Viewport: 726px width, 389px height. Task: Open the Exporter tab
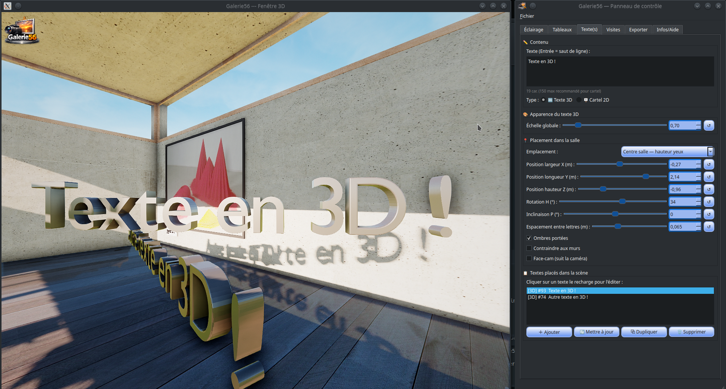(x=638, y=29)
